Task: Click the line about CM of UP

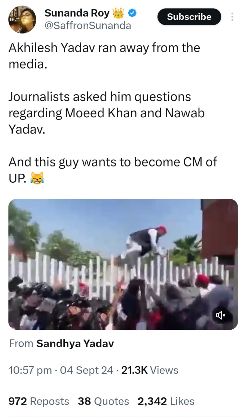Action: click(113, 170)
